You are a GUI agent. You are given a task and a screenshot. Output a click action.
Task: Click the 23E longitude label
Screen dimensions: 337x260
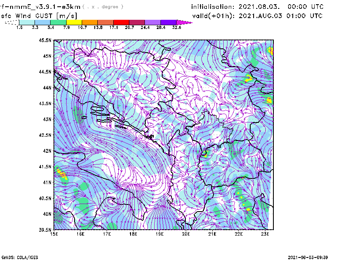click(265, 234)
